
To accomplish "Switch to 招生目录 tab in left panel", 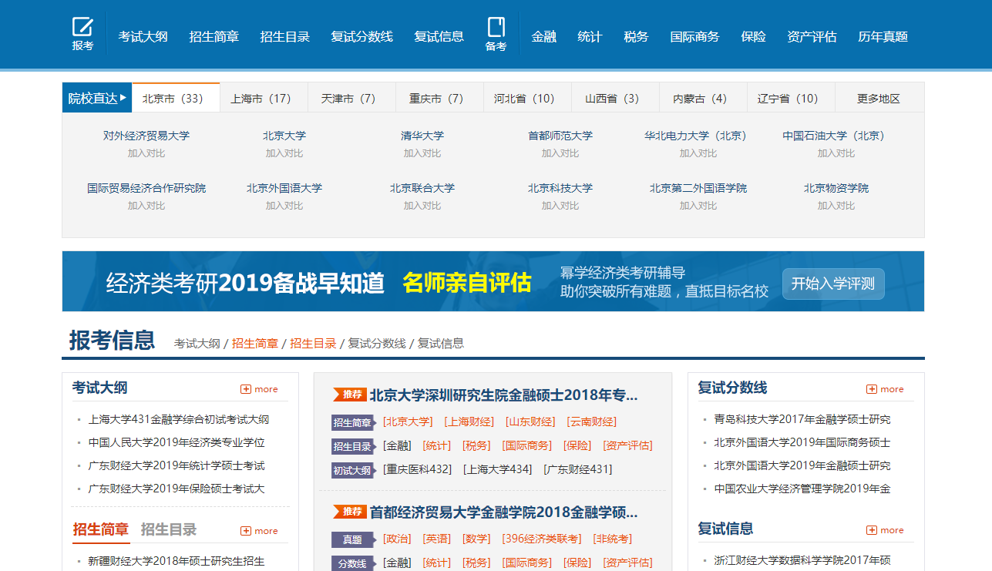I will (x=169, y=529).
